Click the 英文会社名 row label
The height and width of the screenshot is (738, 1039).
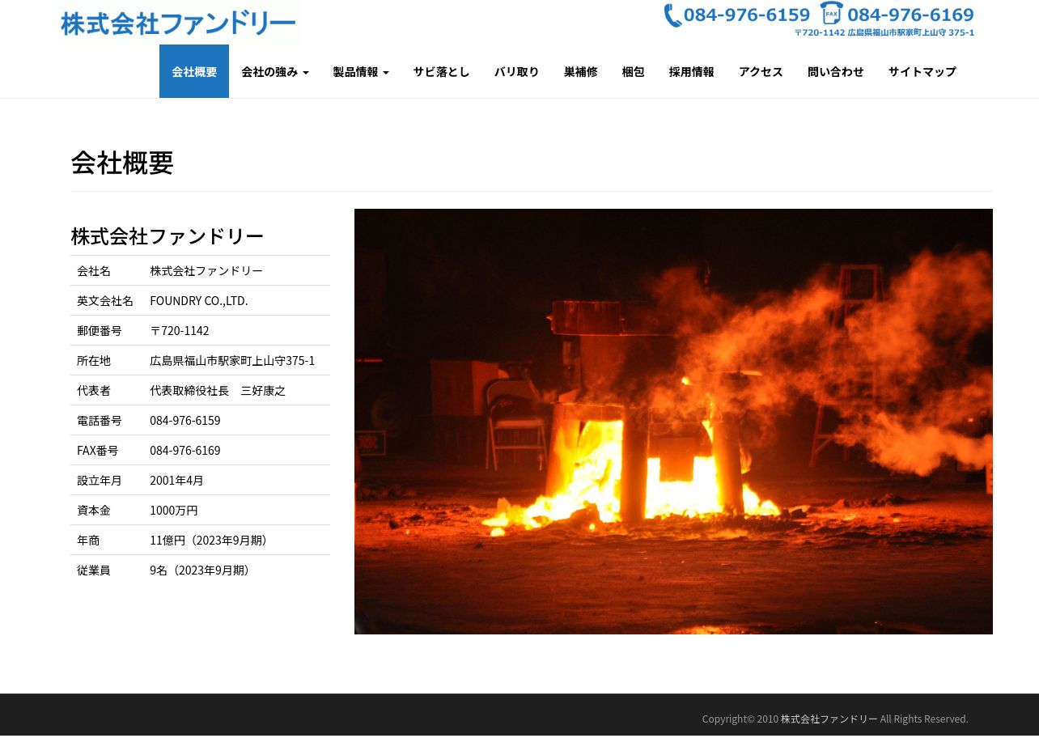tap(105, 300)
